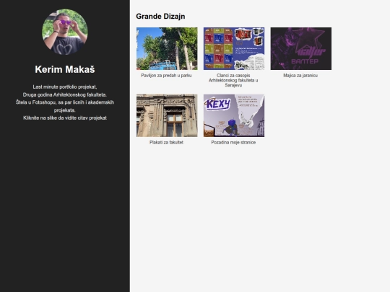Click the text 'Kliknite na slike da vidite citav projekat'
The width and height of the screenshot is (390, 292).
[x=65, y=118]
